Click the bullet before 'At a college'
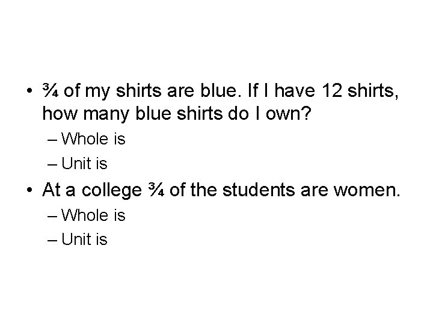Image resolution: width=433 pixels, height=325 pixels. pyautogui.click(x=29, y=190)
